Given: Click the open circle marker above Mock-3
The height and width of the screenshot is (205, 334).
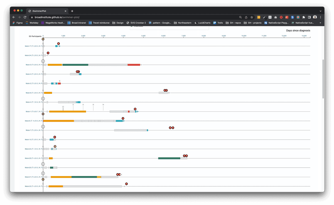Looking at the screenshot, I should pyautogui.click(x=43, y=61).
